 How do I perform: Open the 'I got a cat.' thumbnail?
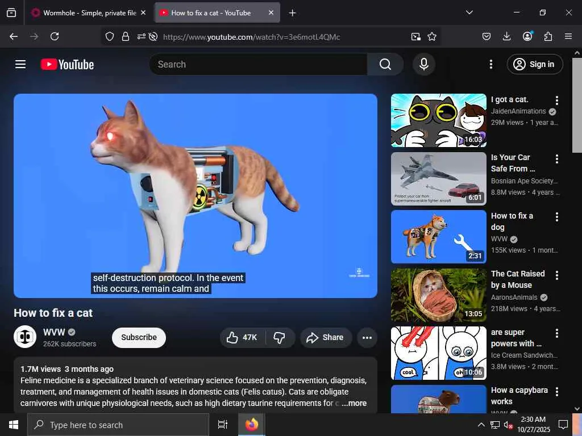point(438,120)
